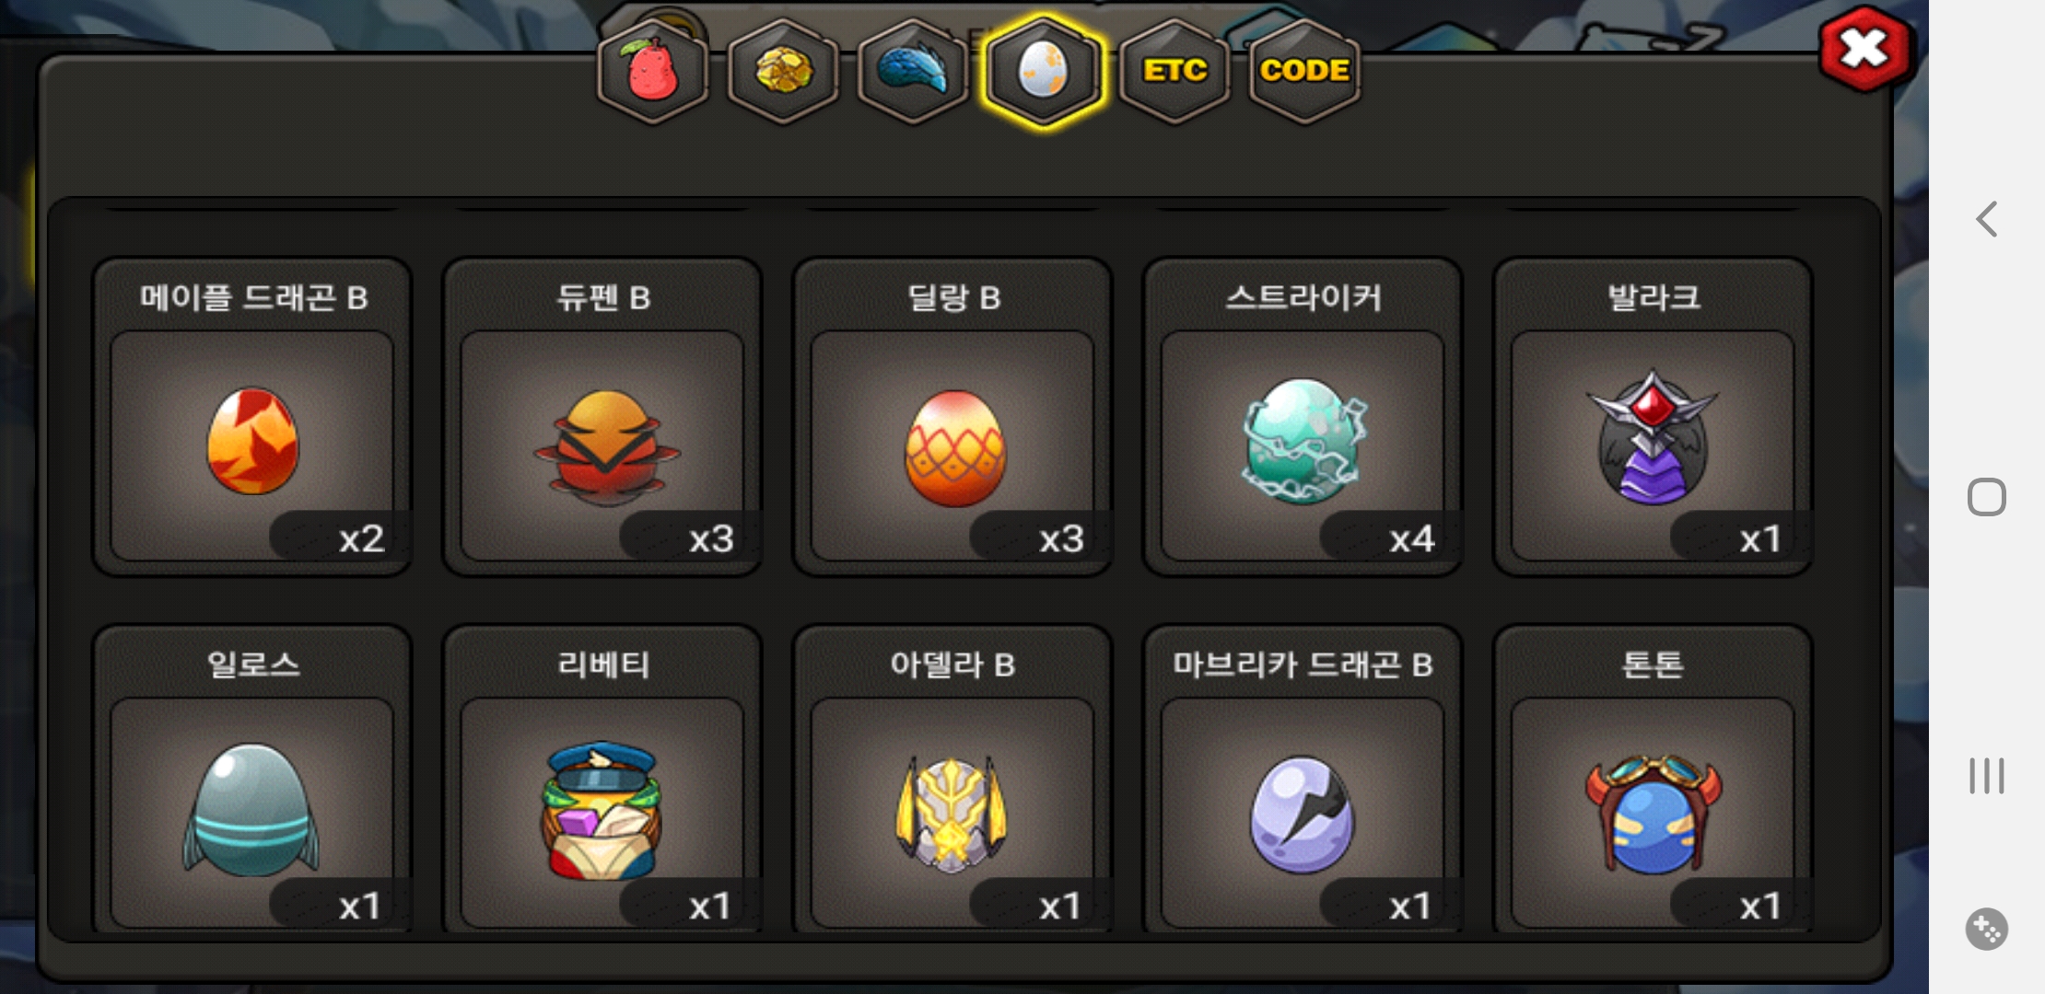Open the blue dragon wing tab
2045x994 pixels.
913,71
